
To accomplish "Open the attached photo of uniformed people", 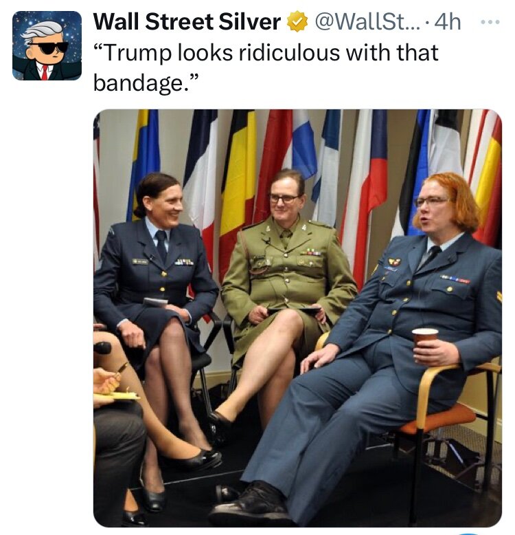I will click(297, 318).
